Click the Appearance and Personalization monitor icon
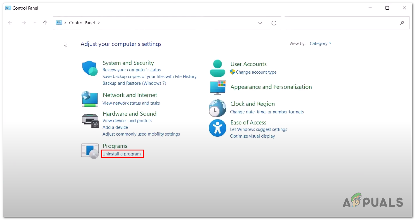Viewport: 415px width, 220px height. pyautogui.click(x=218, y=88)
